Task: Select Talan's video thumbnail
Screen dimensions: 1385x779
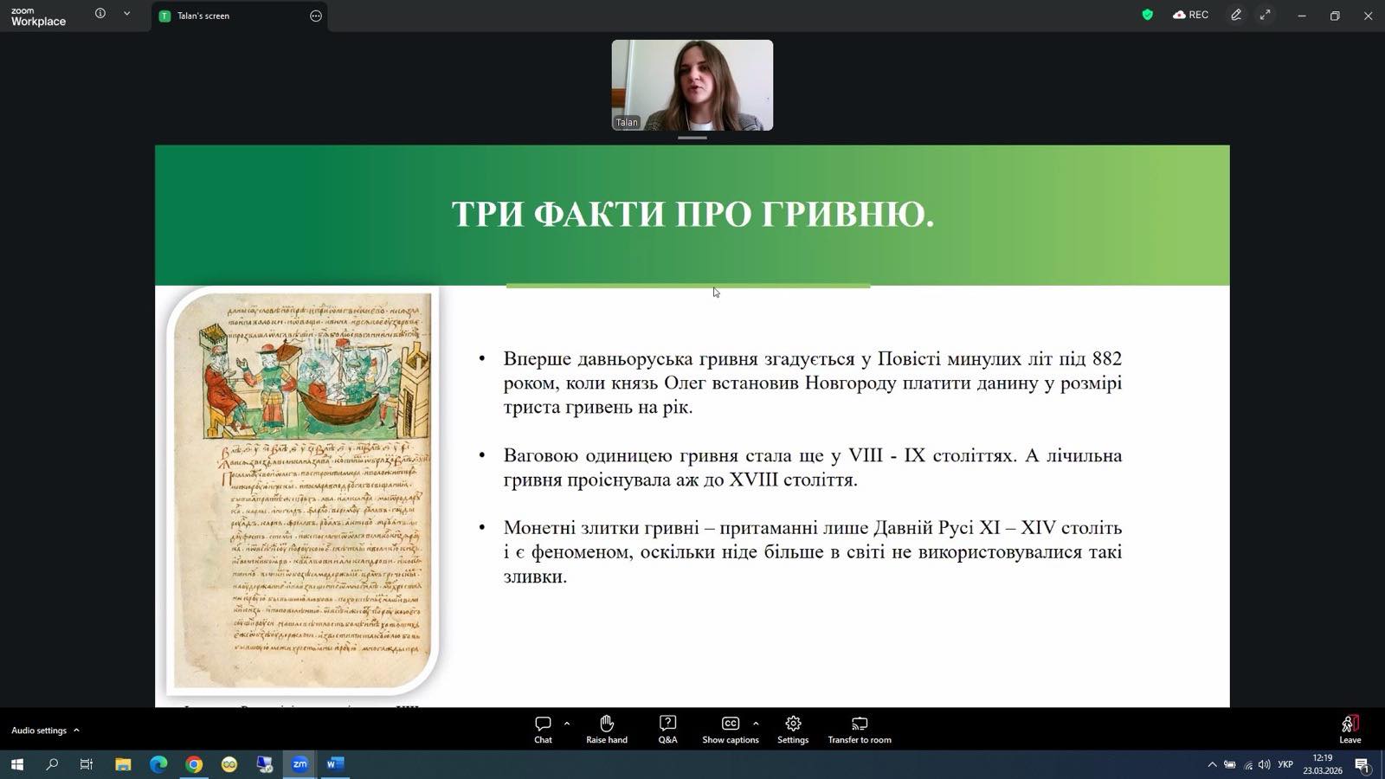Action: pyautogui.click(x=692, y=85)
